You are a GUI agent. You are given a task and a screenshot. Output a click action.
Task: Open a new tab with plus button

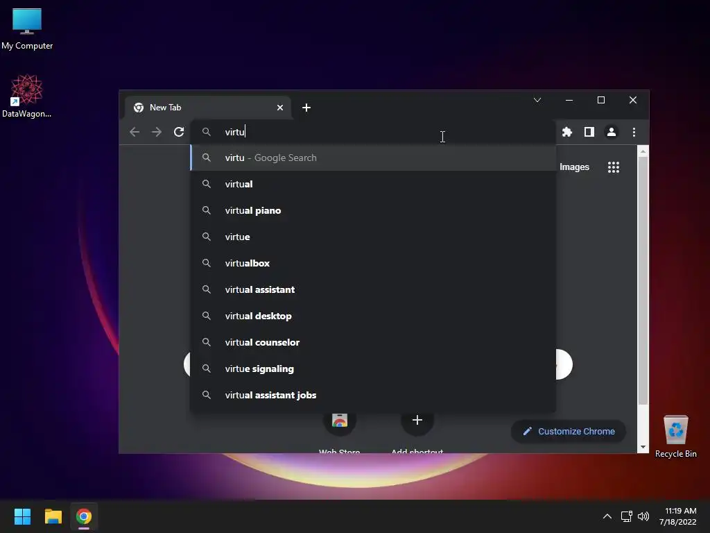(x=306, y=108)
